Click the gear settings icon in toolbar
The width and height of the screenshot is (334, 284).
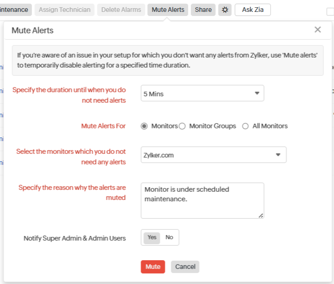point(225,10)
